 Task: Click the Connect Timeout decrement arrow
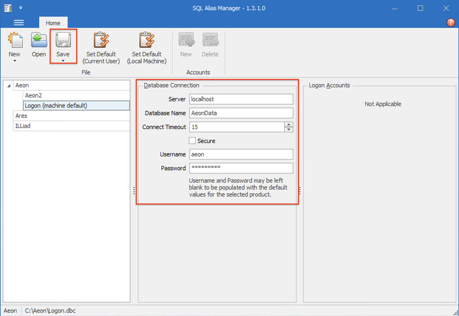289,130
